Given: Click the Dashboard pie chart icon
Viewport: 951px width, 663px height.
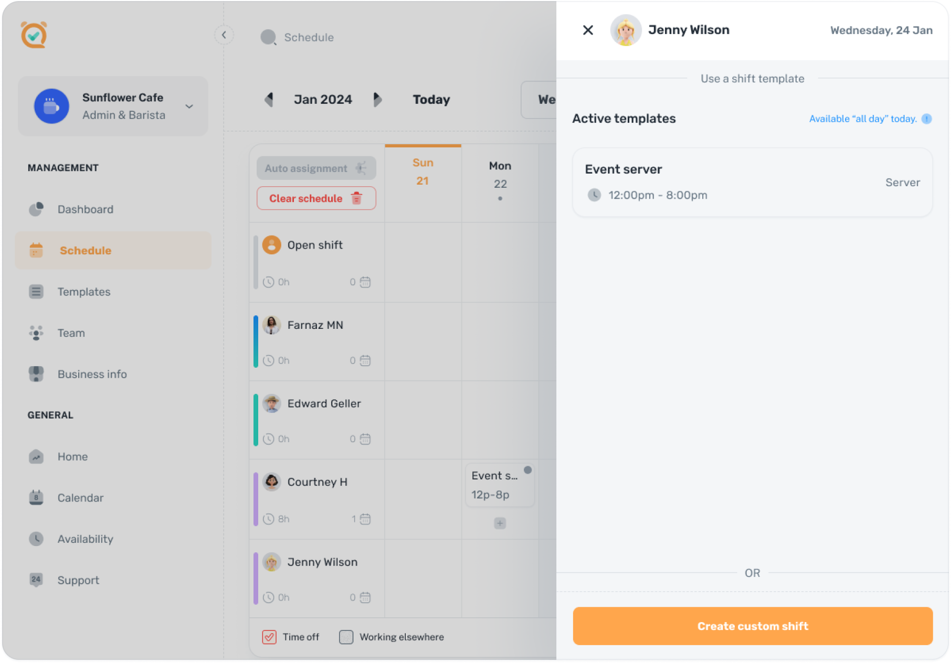Looking at the screenshot, I should (x=36, y=209).
